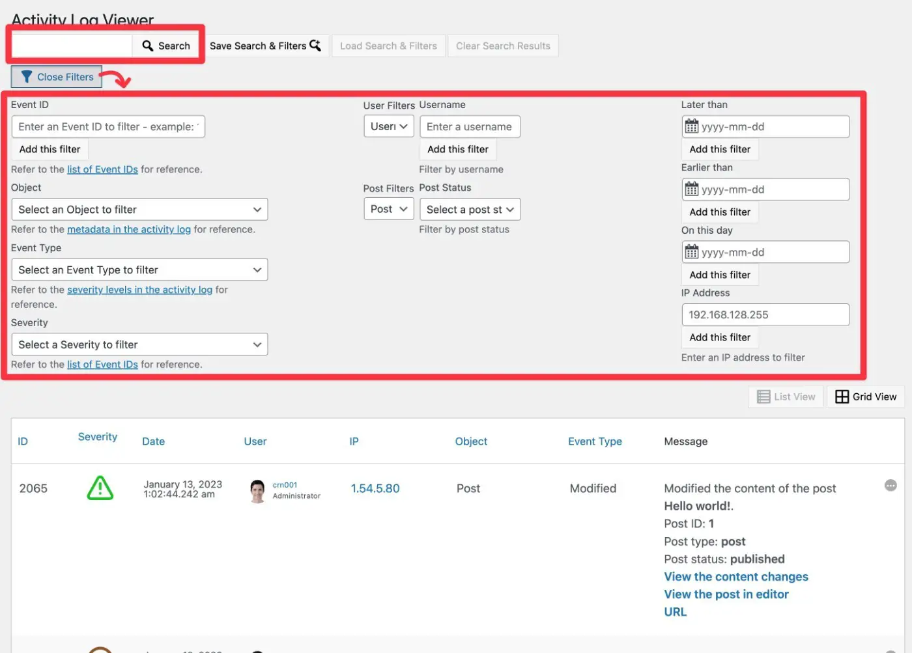
Task: Open severity levels in the activity log link
Action: coord(139,290)
